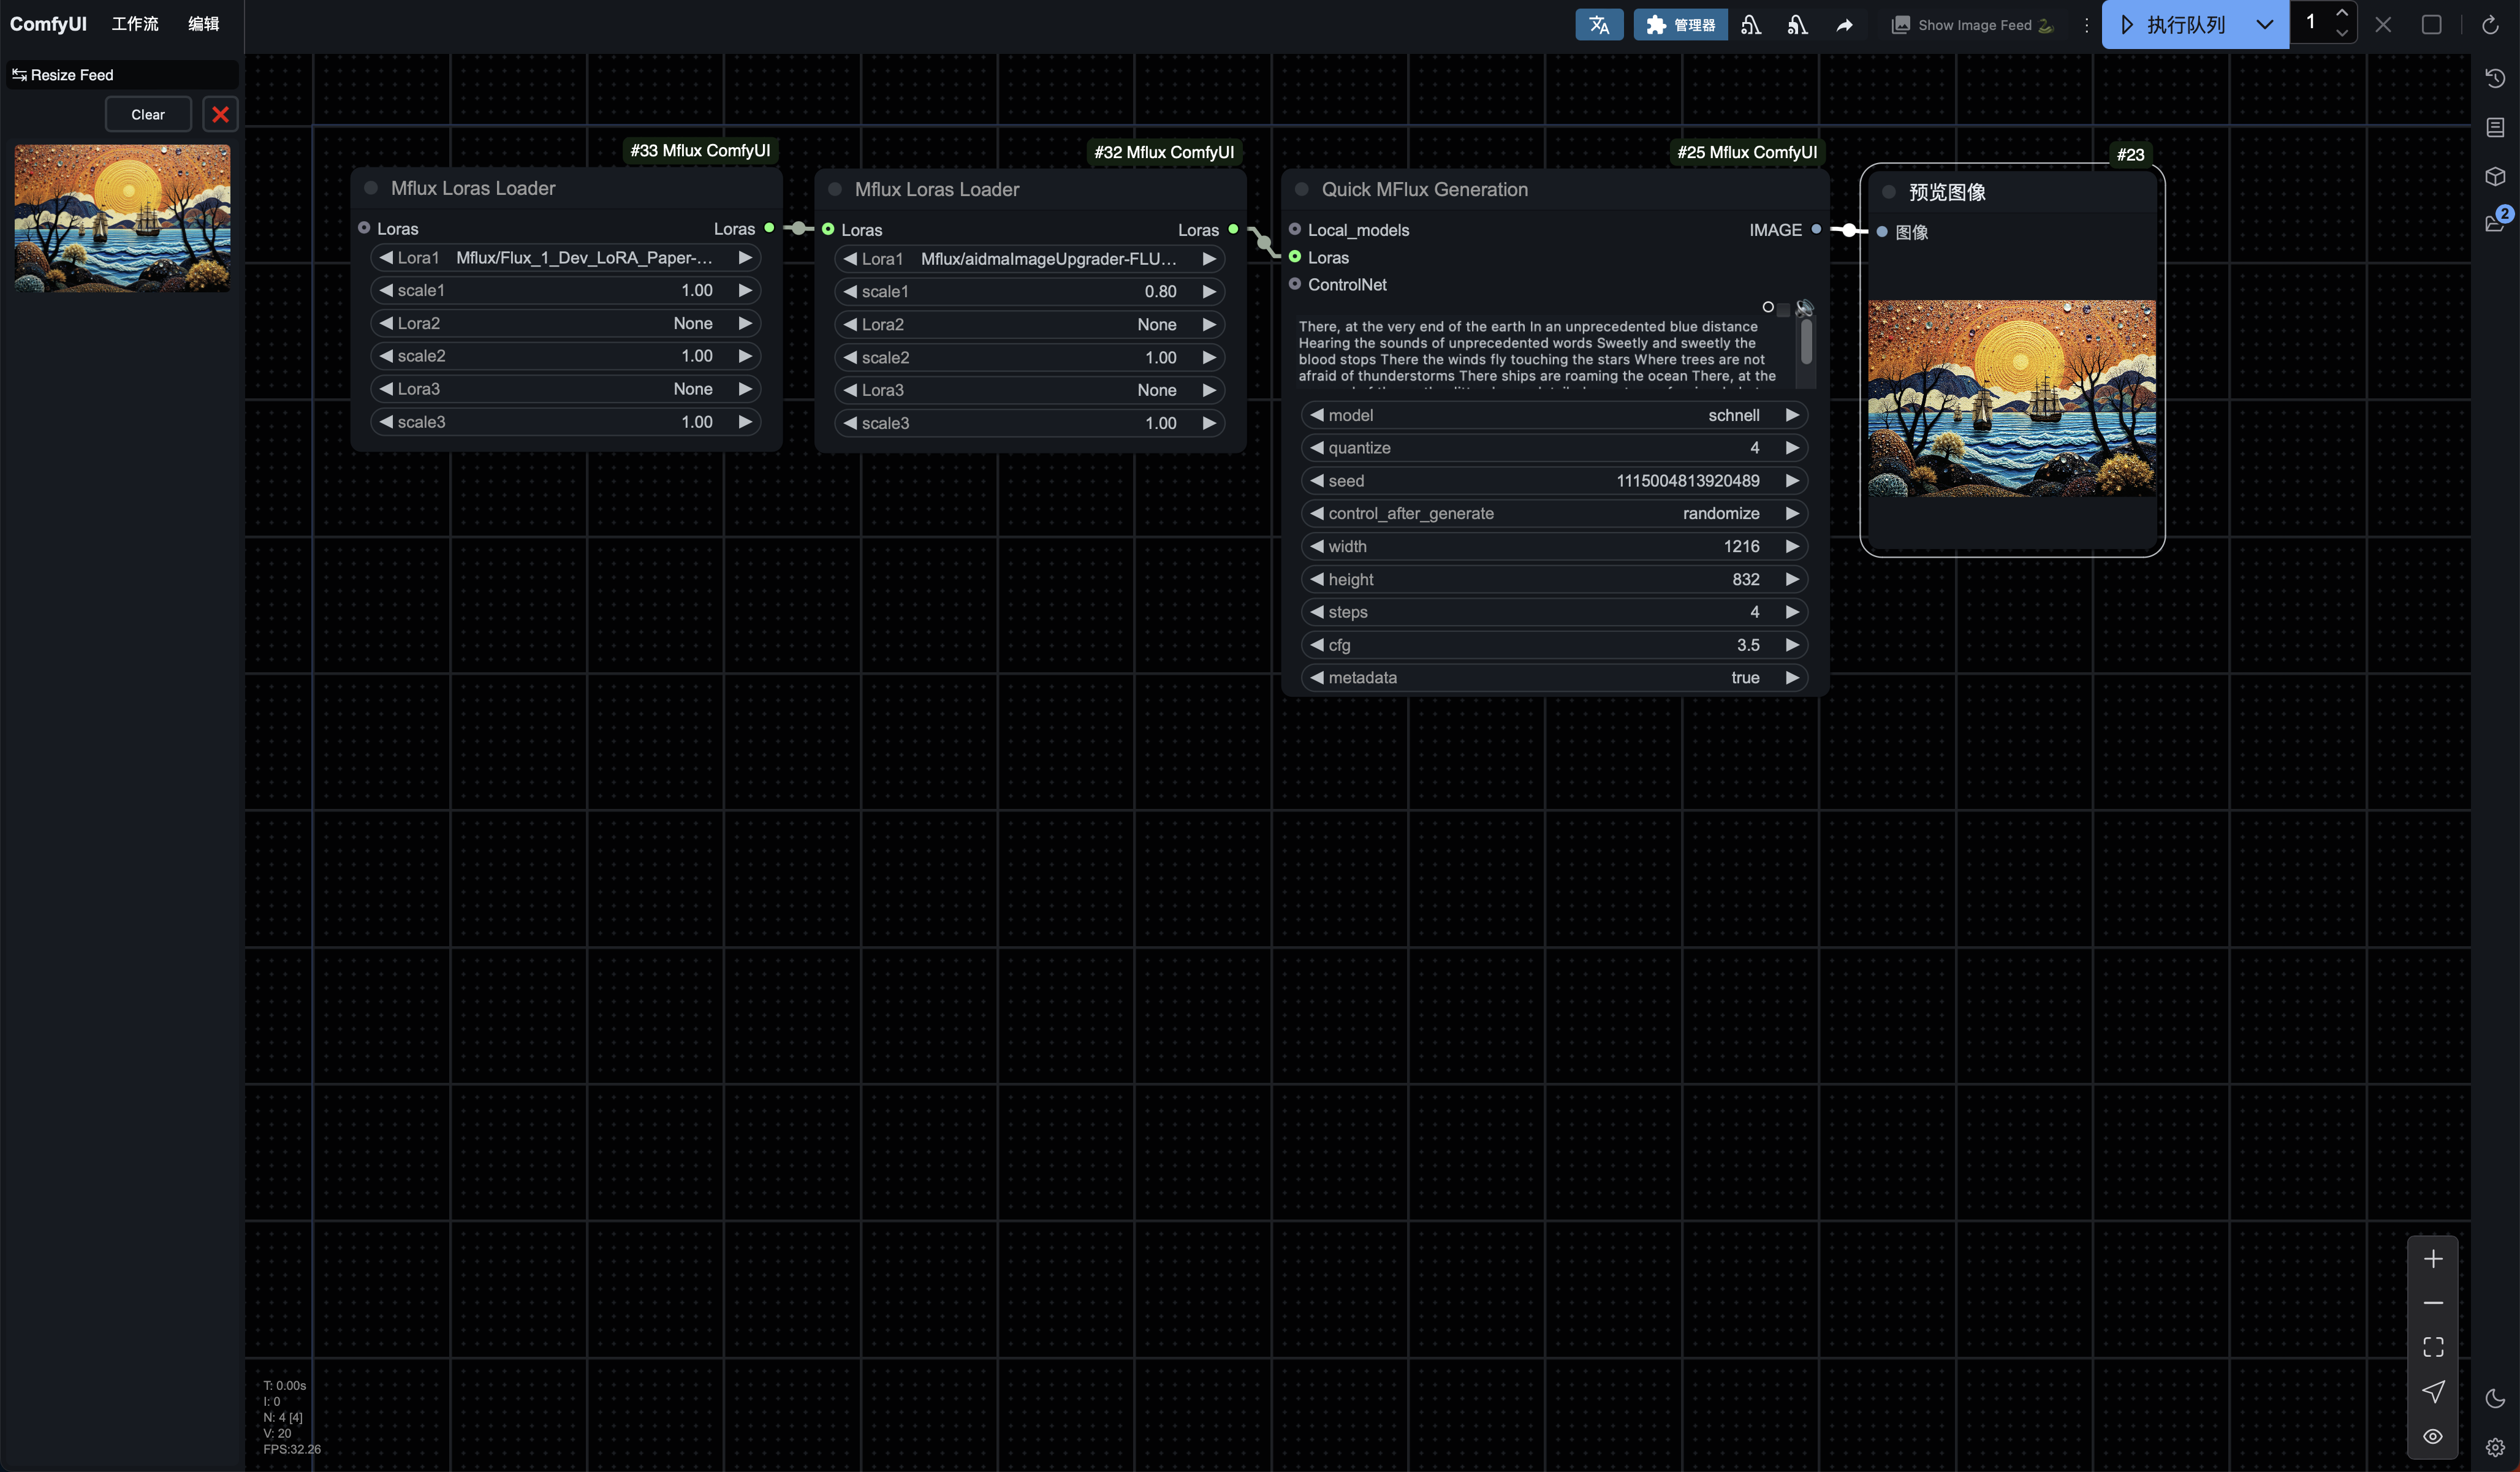2520x1472 pixels.
Task: Zoom in with the plus icon
Action: tap(2433, 1259)
